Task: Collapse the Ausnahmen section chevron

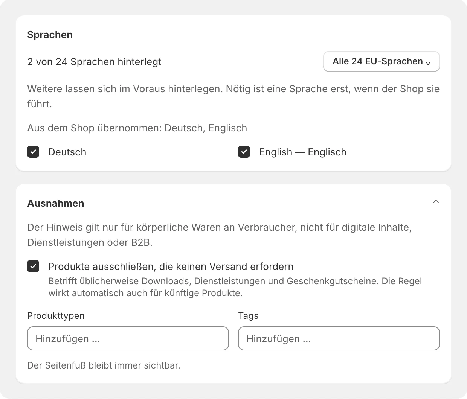Action: coord(436,201)
